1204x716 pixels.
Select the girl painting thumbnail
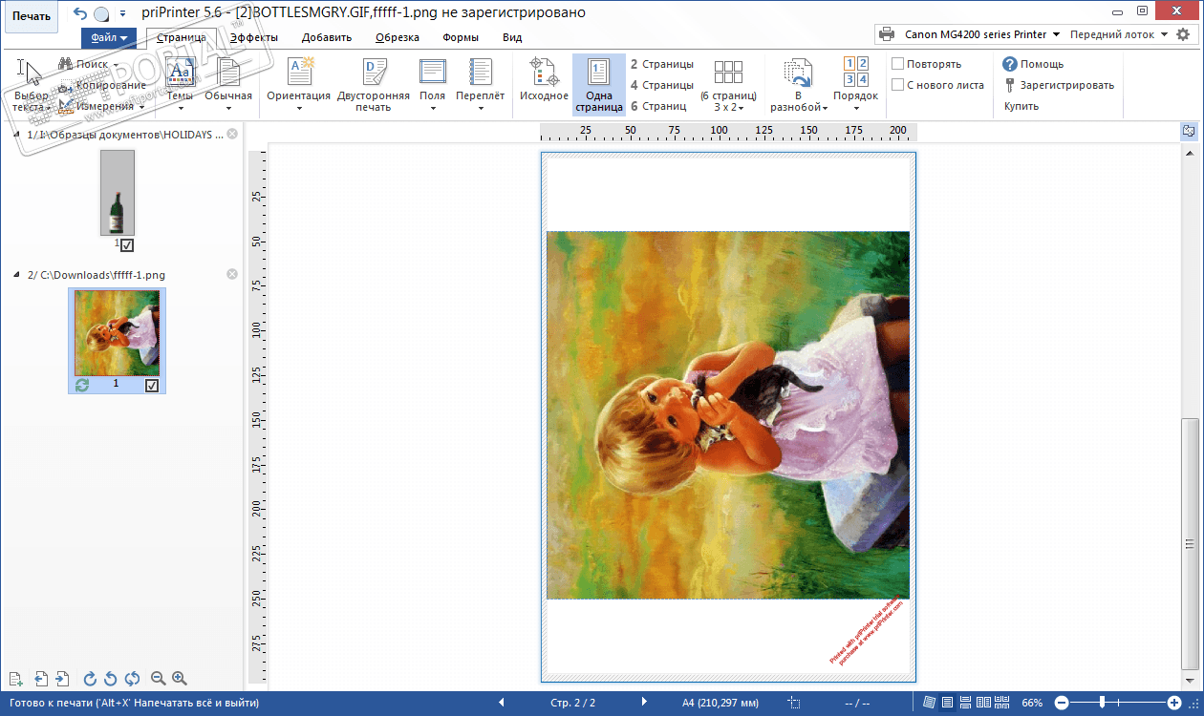click(x=117, y=333)
